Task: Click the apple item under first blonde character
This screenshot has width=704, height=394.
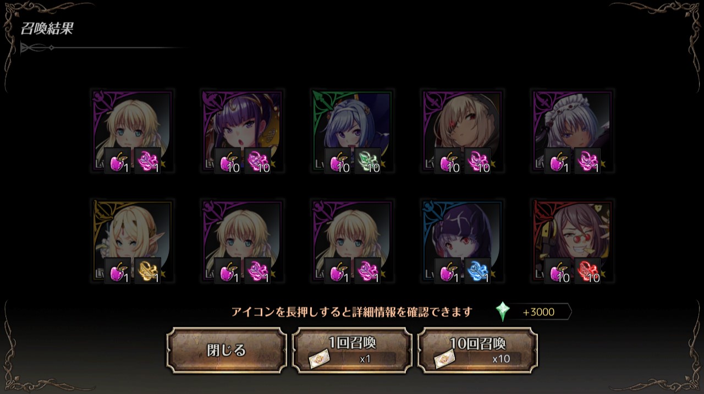Action: [118, 161]
